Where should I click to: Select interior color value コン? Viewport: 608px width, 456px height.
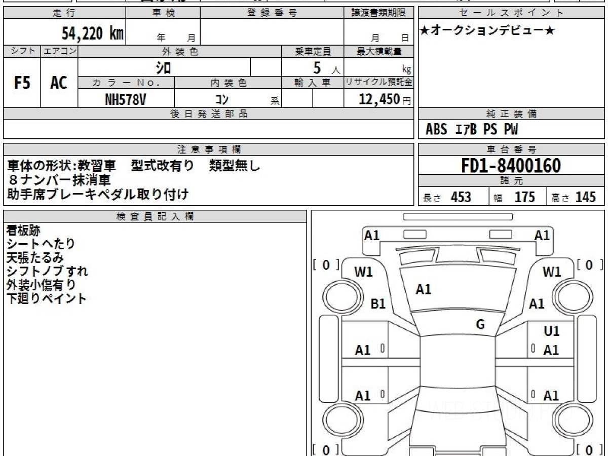pyautogui.click(x=222, y=100)
